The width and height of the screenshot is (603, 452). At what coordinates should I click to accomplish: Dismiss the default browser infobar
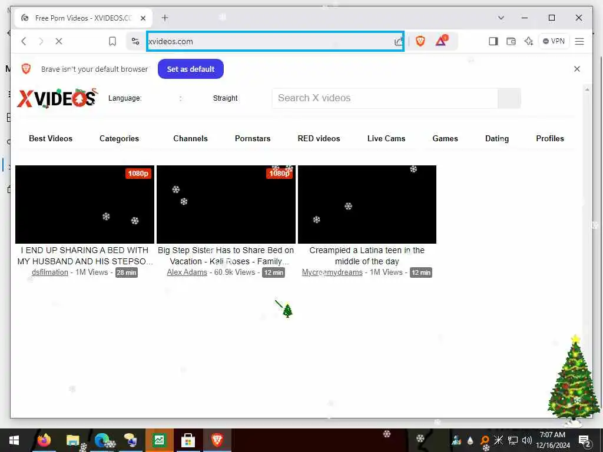(577, 69)
